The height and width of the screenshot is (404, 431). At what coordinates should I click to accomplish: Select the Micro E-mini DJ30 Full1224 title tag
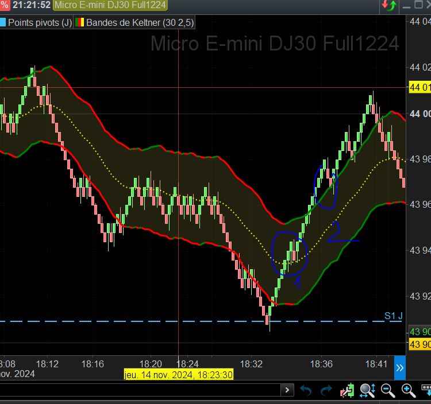(110, 5)
